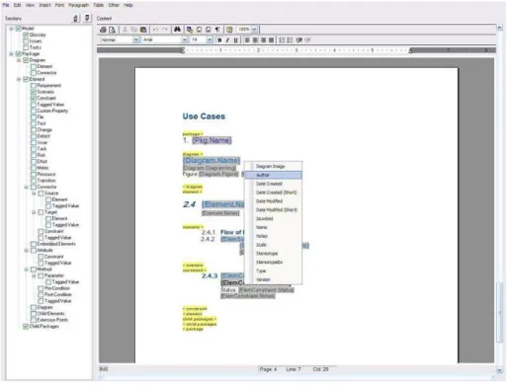Open the Insert menu
This screenshot has height=388, width=509.
[44, 5]
